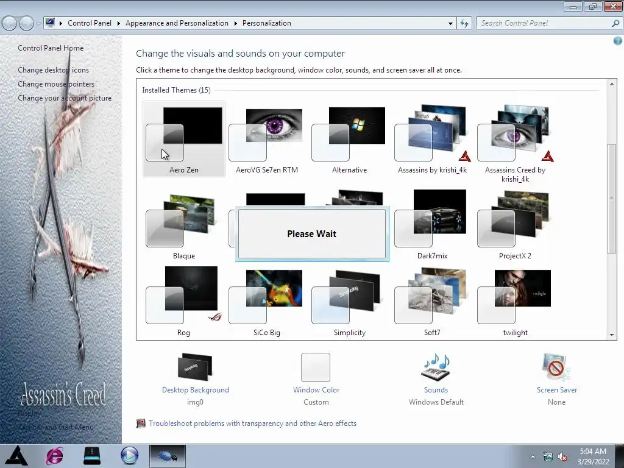Open the recent pages dropdown
The image size is (624, 468).
tap(38, 24)
